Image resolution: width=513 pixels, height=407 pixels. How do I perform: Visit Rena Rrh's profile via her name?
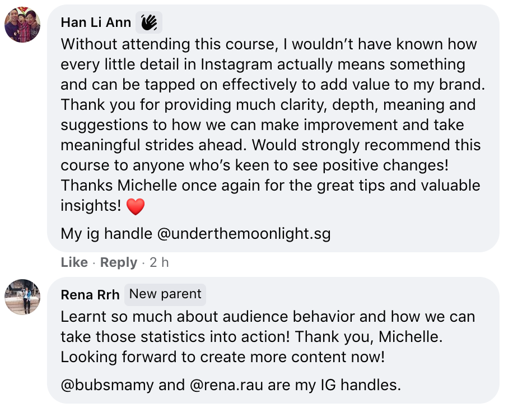tap(90, 295)
